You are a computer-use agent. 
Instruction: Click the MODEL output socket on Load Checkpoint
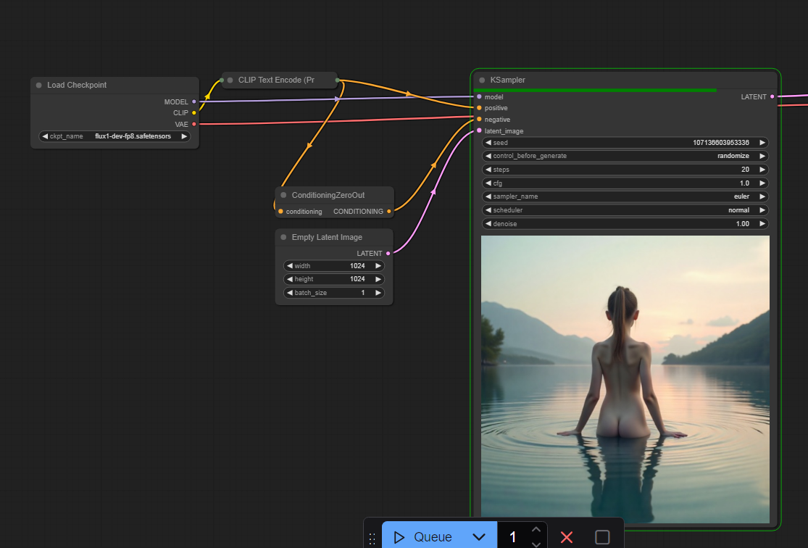(193, 101)
